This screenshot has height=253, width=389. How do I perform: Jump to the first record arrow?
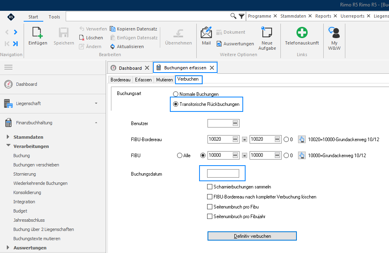click(7, 44)
